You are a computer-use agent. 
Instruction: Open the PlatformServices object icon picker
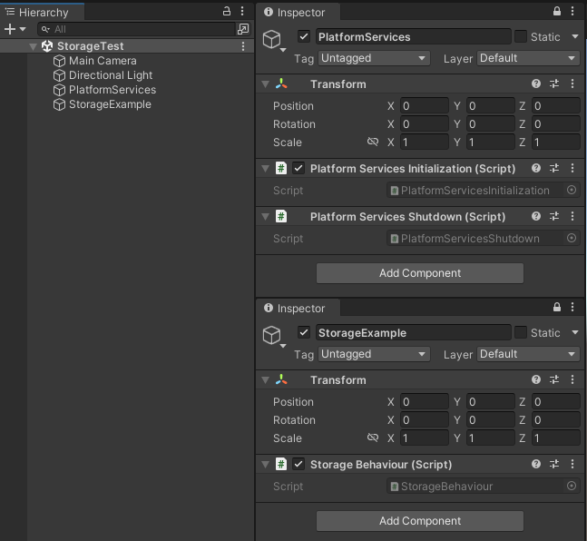pos(274,41)
